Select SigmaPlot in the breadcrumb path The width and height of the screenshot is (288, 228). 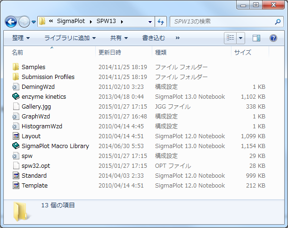[71, 21]
